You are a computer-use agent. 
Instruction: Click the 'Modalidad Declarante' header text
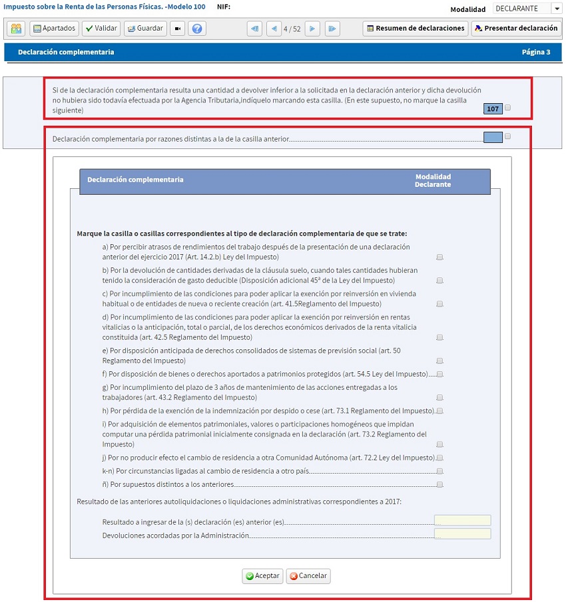(x=433, y=181)
